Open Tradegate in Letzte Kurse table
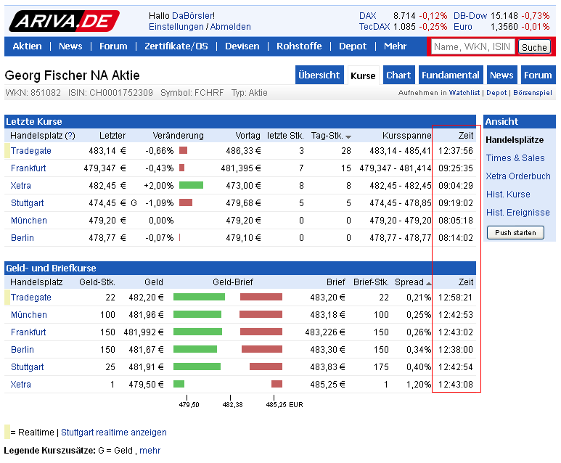Image resolution: width=561 pixels, height=463 pixels. click(31, 151)
